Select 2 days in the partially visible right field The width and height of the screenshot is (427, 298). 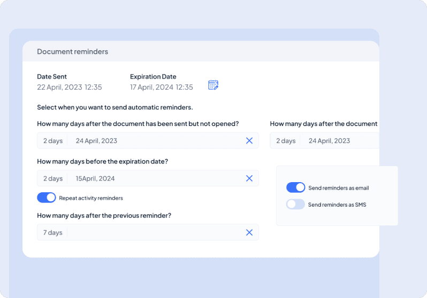tap(286, 141)
